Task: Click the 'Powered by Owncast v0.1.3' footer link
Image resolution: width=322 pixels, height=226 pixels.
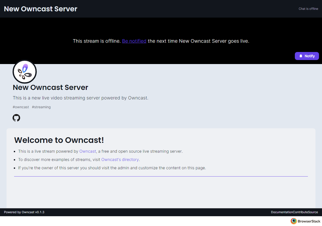Action: click(x=24, y=212)
